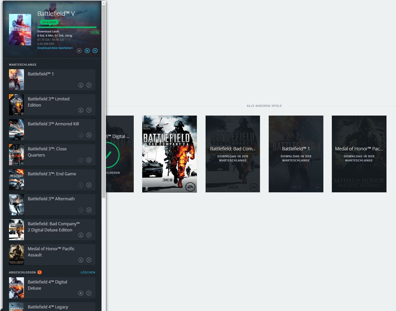This screenshot has width=396, height=311.
Task: Remove Medal of Honor Pacific Assault from queue
Action: click(x=89, y=260)
